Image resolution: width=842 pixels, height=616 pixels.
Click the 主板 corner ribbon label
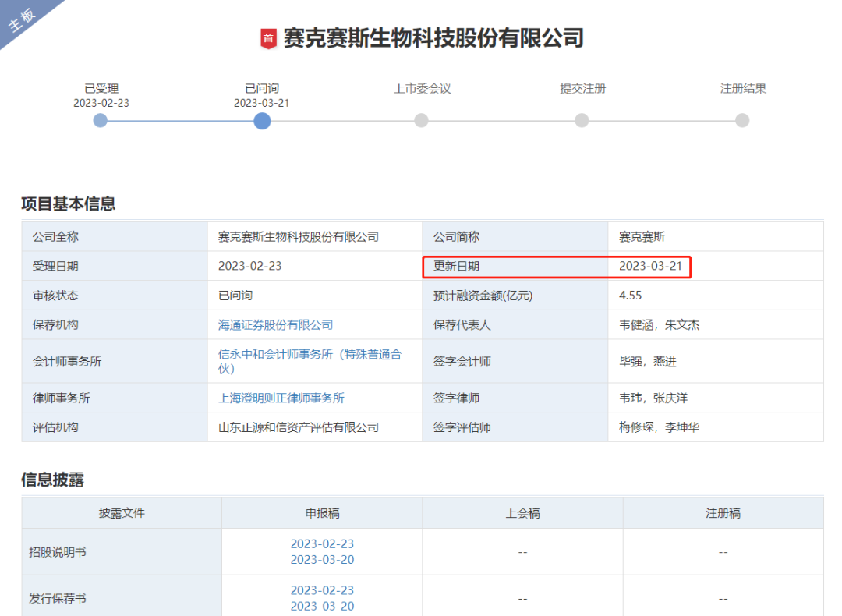click(x=22, y=19)
